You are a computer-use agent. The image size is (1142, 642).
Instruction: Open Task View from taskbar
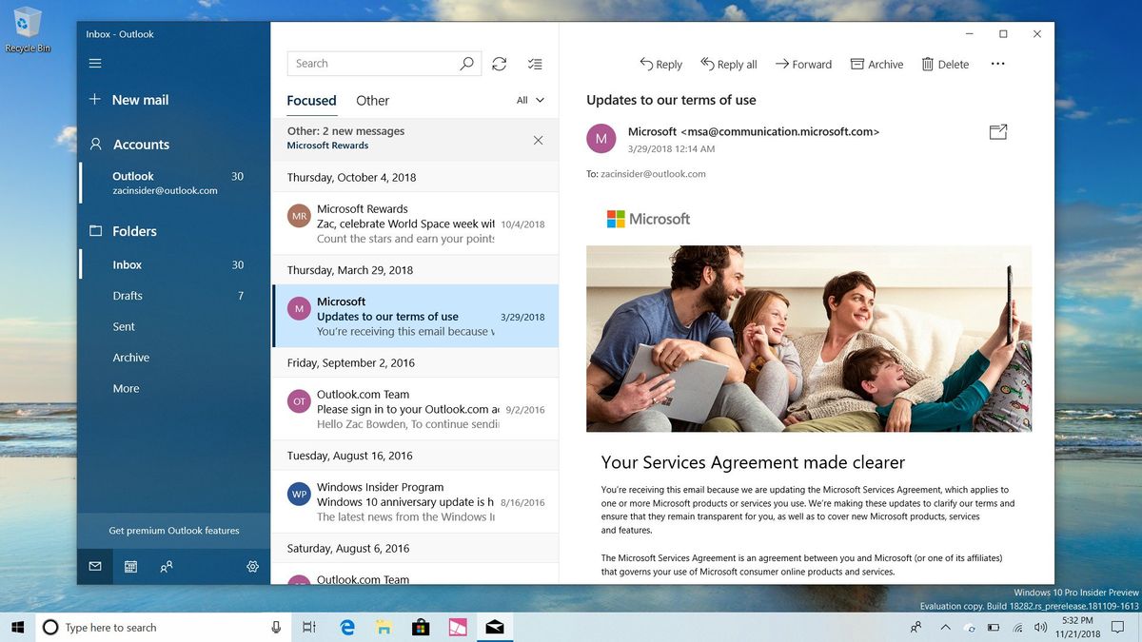308,627
